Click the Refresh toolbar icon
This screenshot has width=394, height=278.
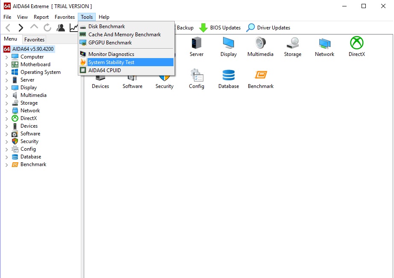pyautogui.click(x=47, y=28)
